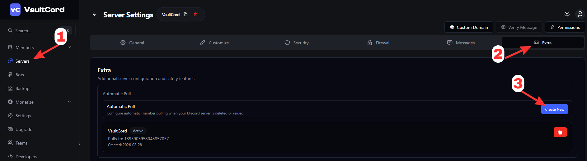This screenshot has width=587, height=161.
Task: Click the Create New button
Action: (554, 109)
